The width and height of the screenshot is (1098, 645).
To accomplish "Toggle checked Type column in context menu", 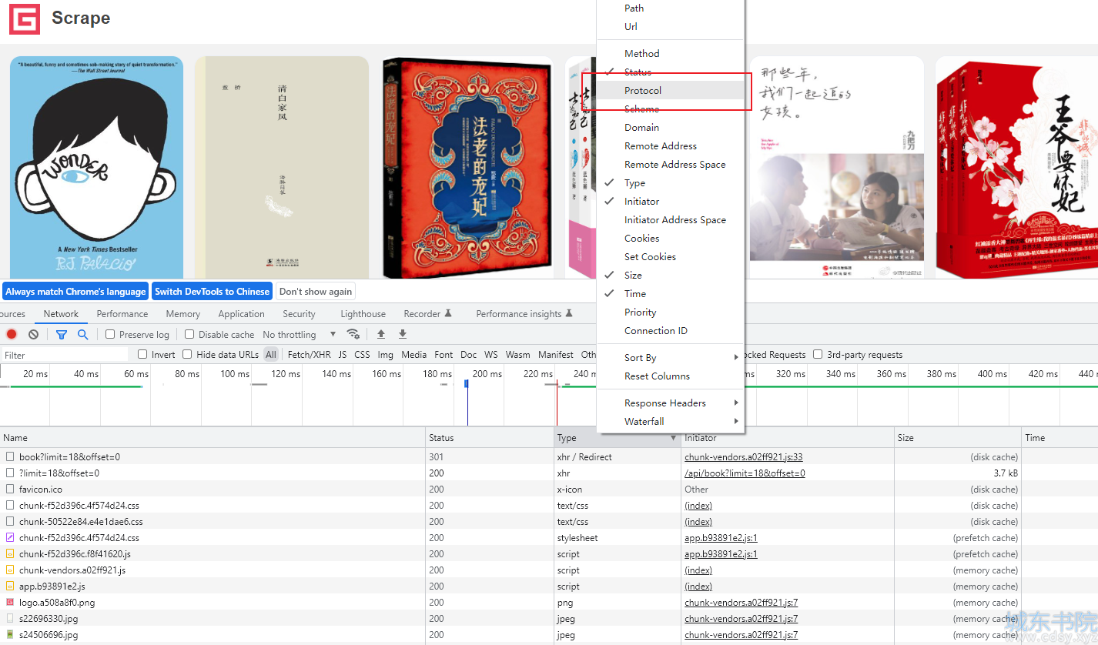I will (671, 182).
